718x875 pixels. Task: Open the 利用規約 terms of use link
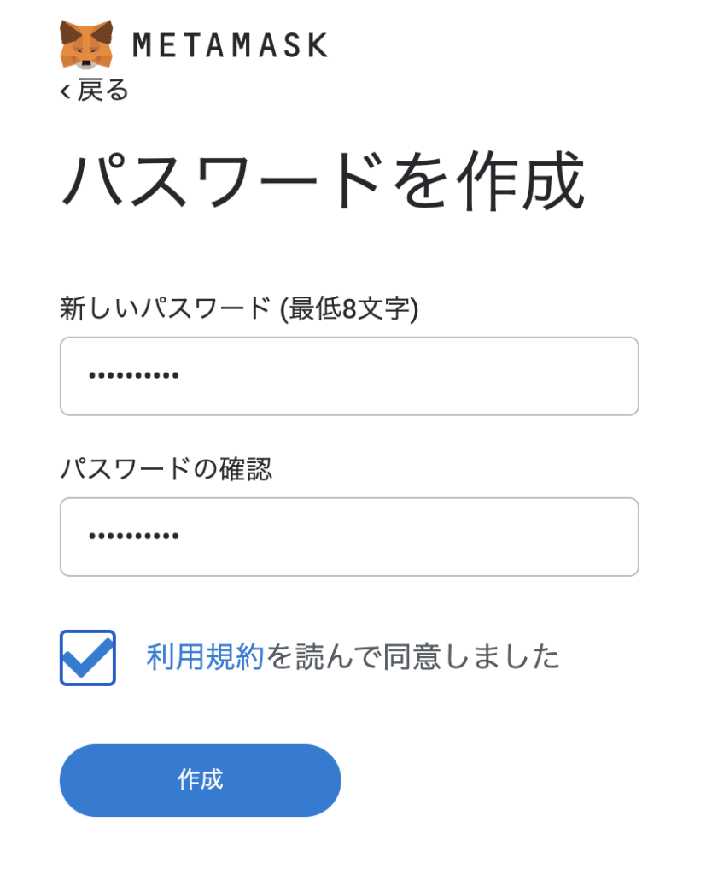click(205, 657)
